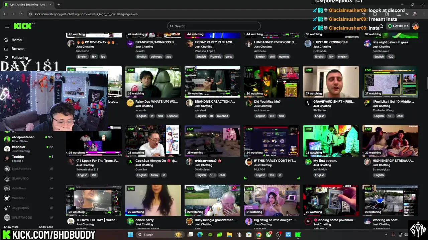Open the profile avatar menu
The width and height of the screenshot is (428, 240).
pos(415,26)
